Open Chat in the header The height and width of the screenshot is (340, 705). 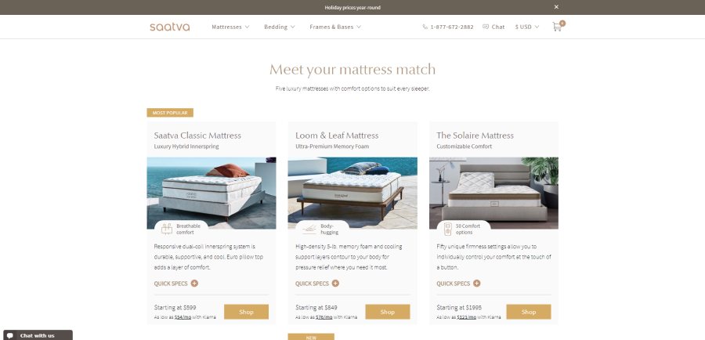(493, 27)
